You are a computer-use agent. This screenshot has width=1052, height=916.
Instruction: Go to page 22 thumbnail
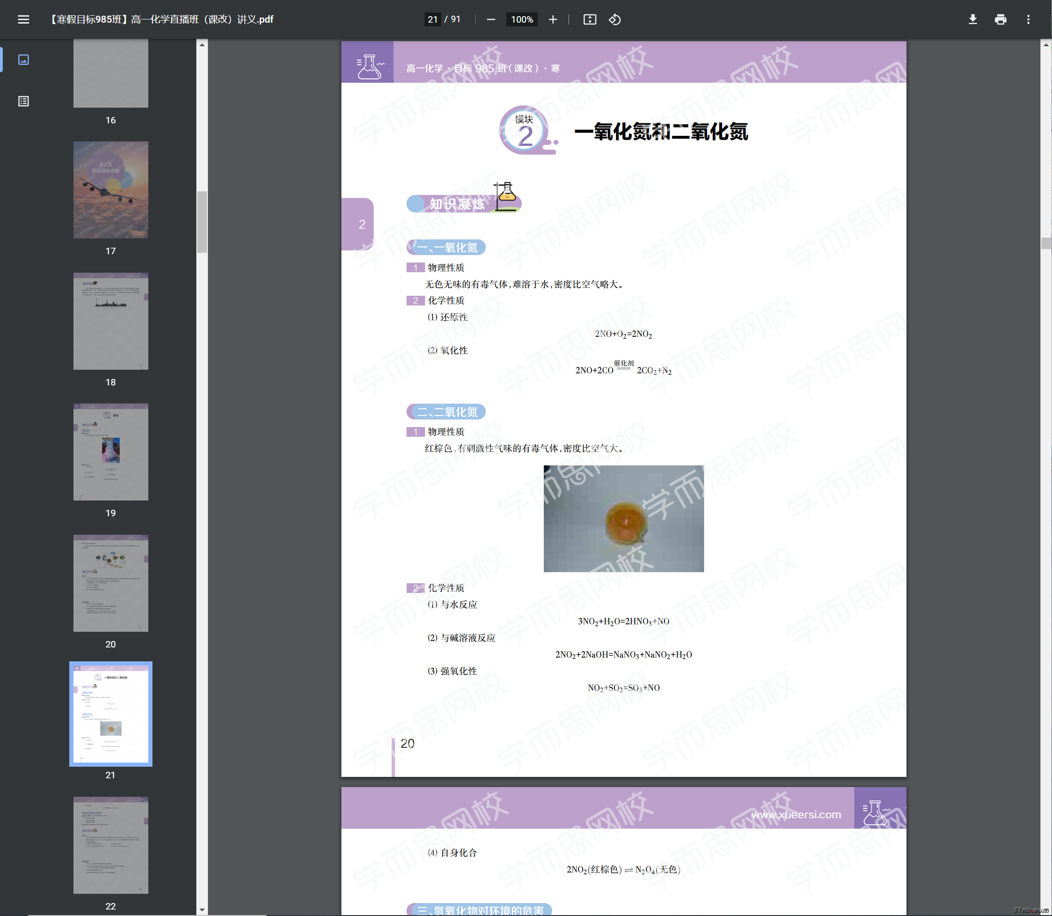tap(111, 845)
